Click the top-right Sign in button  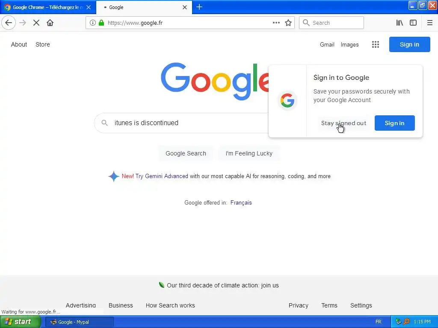tap(409, 44)
